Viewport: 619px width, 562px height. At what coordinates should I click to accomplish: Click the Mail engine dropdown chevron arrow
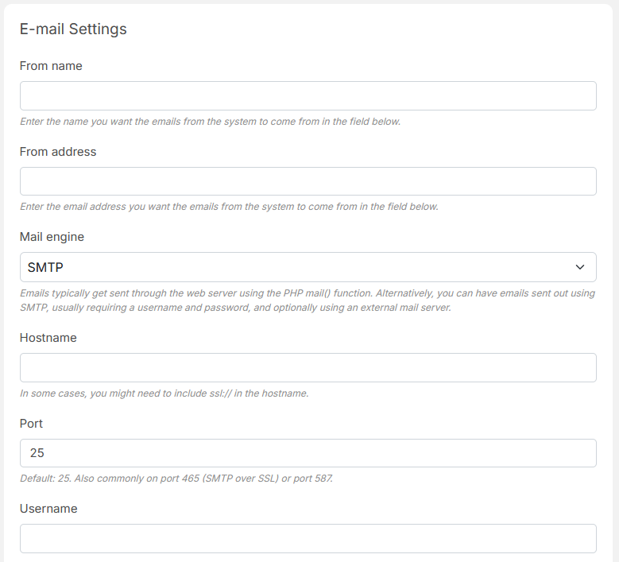580,267
